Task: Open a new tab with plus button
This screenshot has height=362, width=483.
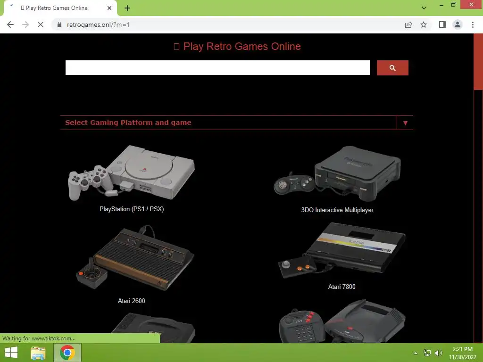Action: pyautogui.click(x=127, y=8)
